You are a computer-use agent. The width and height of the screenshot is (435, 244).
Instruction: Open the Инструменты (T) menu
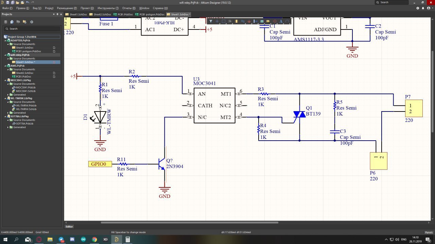pyautogui.click(x=108, y=8)
